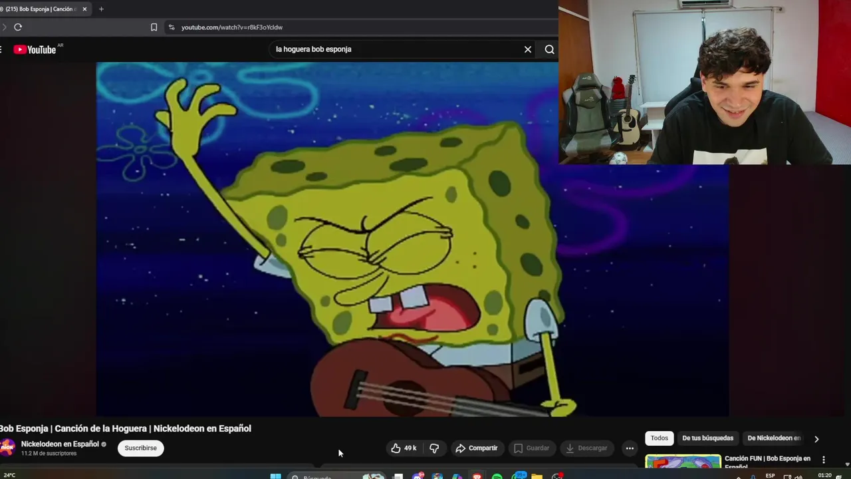The height and width of the screenshot is (479, 851).
Task: Reload the page with the refresh icon
Action: tap(18, 27)
